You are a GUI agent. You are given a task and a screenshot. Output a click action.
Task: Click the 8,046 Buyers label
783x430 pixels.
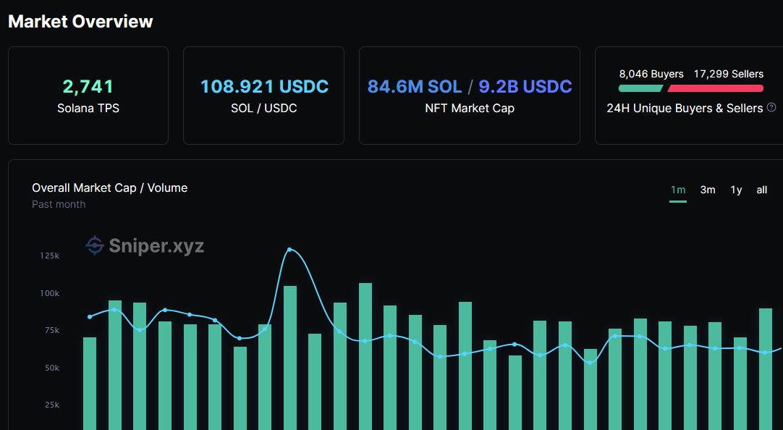pos(650,74)
